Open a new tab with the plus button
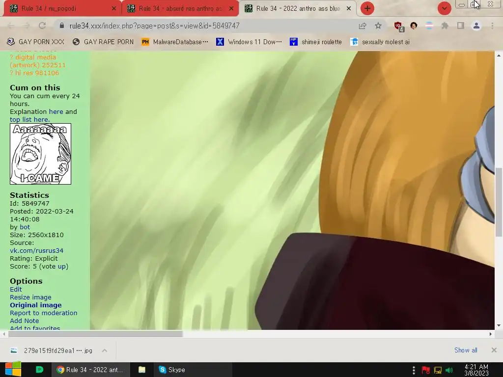The image size is (503, 377). 367,8
